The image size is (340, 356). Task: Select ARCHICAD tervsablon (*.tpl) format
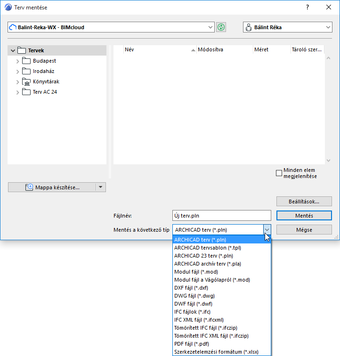click(222, 248)
